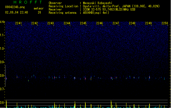Image resolution: width=171 pixels, height=108 pixels.
Task: Click the 2248 time marker
Action: point(132,23)
